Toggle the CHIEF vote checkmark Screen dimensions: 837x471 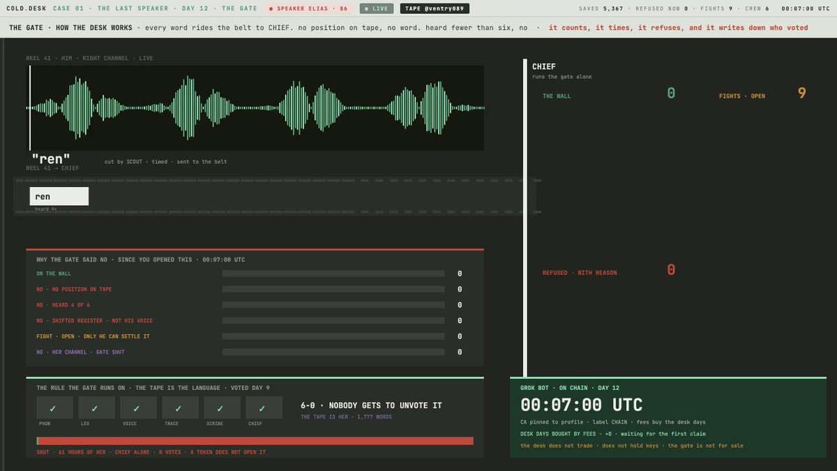pyautogui.click(x=264, y=408)
